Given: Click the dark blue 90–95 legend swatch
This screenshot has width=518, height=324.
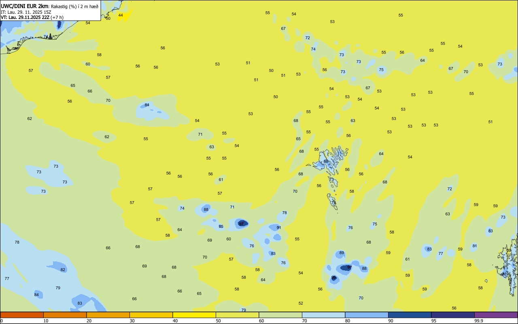Looking at the screenshot, I should [410, 315].
